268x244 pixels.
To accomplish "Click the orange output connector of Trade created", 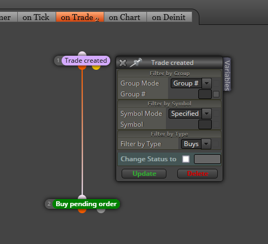I will (82, 68).
